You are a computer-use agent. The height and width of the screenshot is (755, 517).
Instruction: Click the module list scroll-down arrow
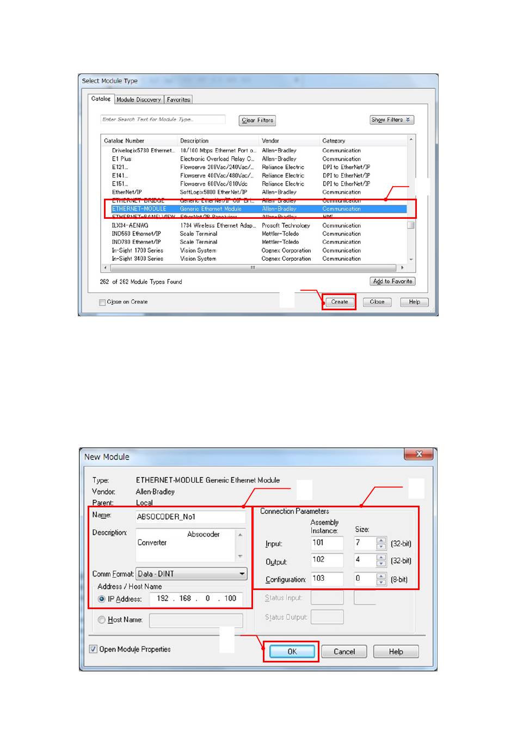click(x=411, y=260)
